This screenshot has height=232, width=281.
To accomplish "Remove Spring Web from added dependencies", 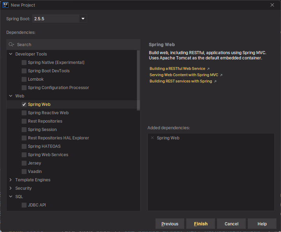I will click(x=152, y=138).
